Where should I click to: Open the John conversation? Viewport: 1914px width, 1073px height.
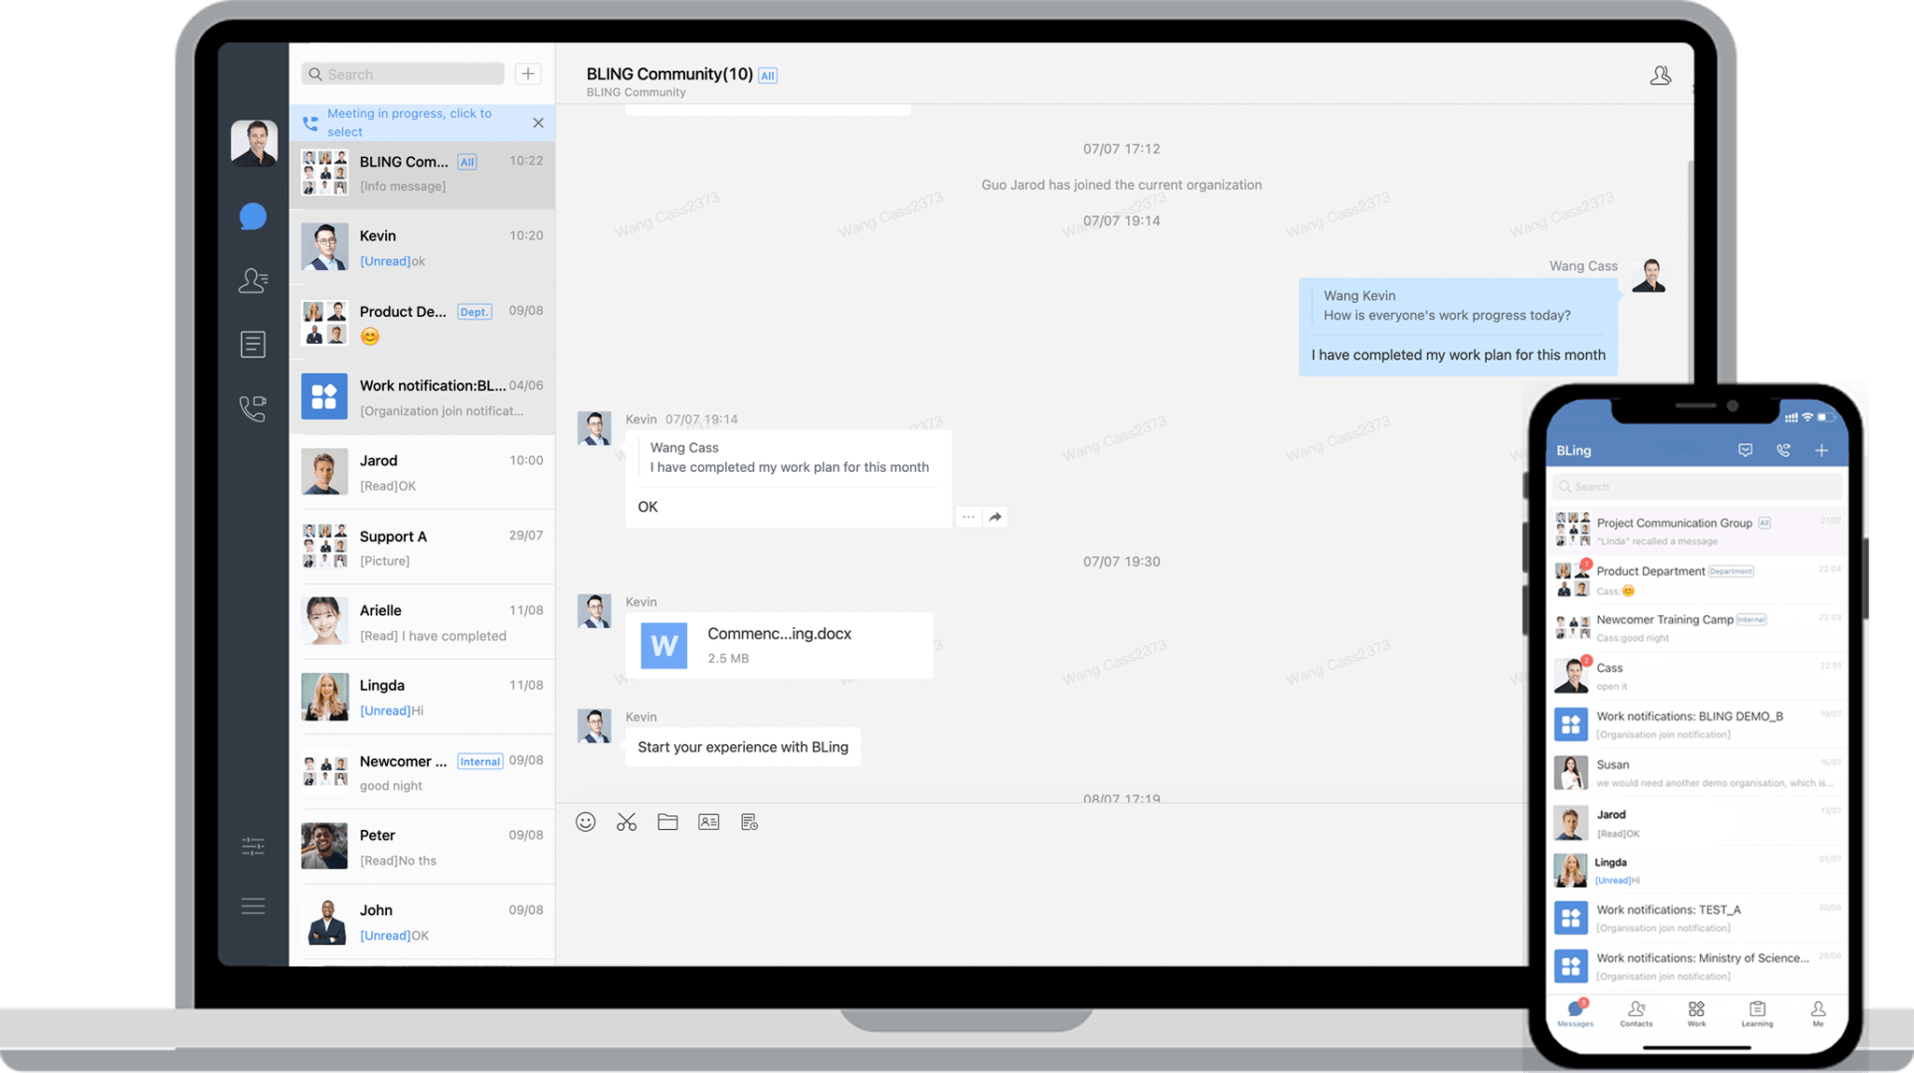coord(422,922)
